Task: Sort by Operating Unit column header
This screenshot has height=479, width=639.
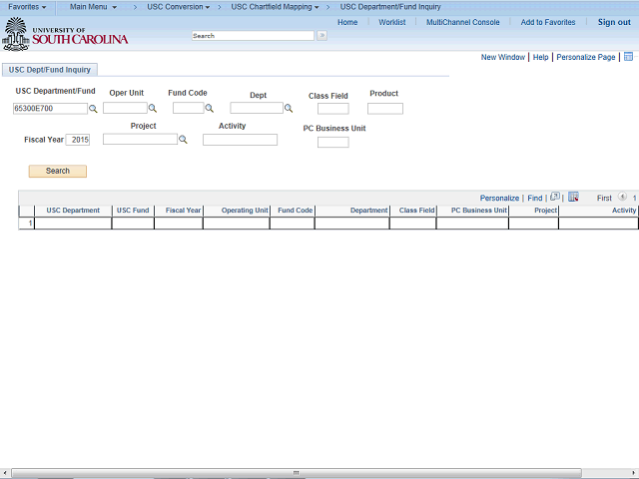Action: (x=245, y=211)
